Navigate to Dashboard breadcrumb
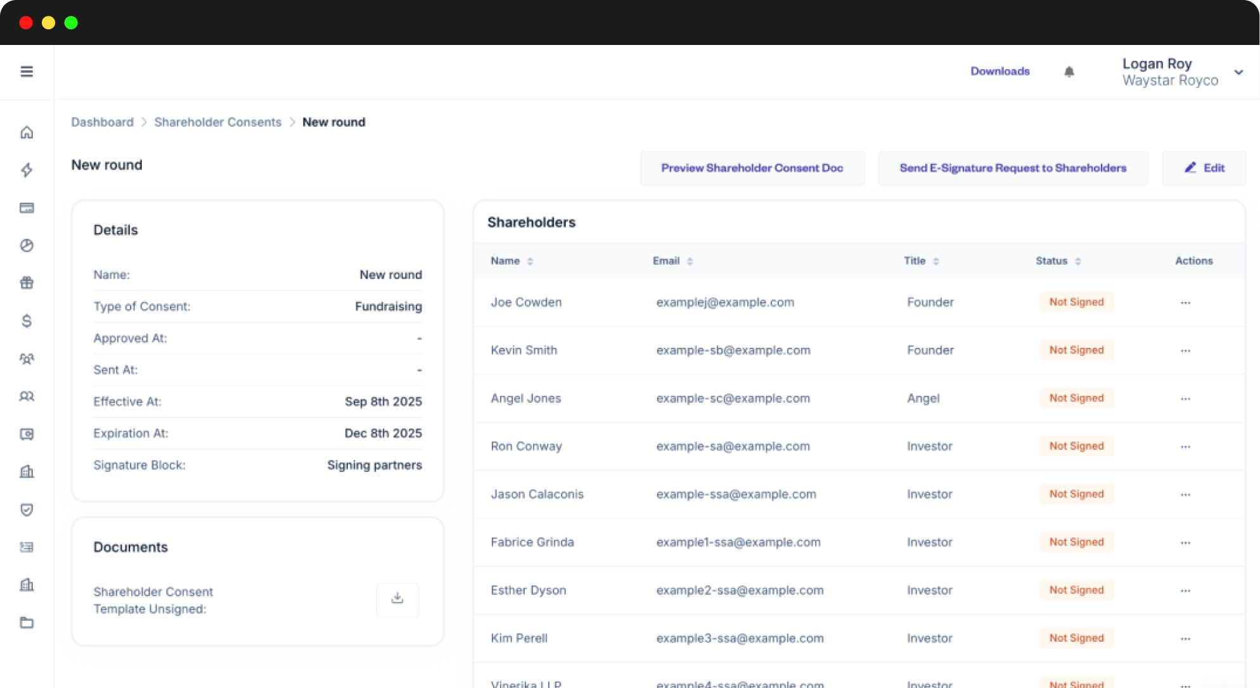Viewport: 1260px width, 688px height. pyautogui.click(x=102, y=122)
